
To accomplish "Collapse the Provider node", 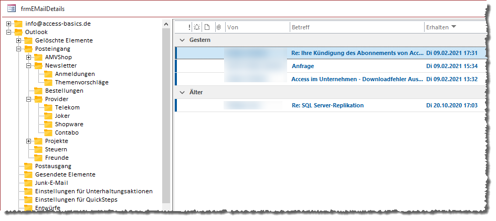I will (x=29, y=99).
